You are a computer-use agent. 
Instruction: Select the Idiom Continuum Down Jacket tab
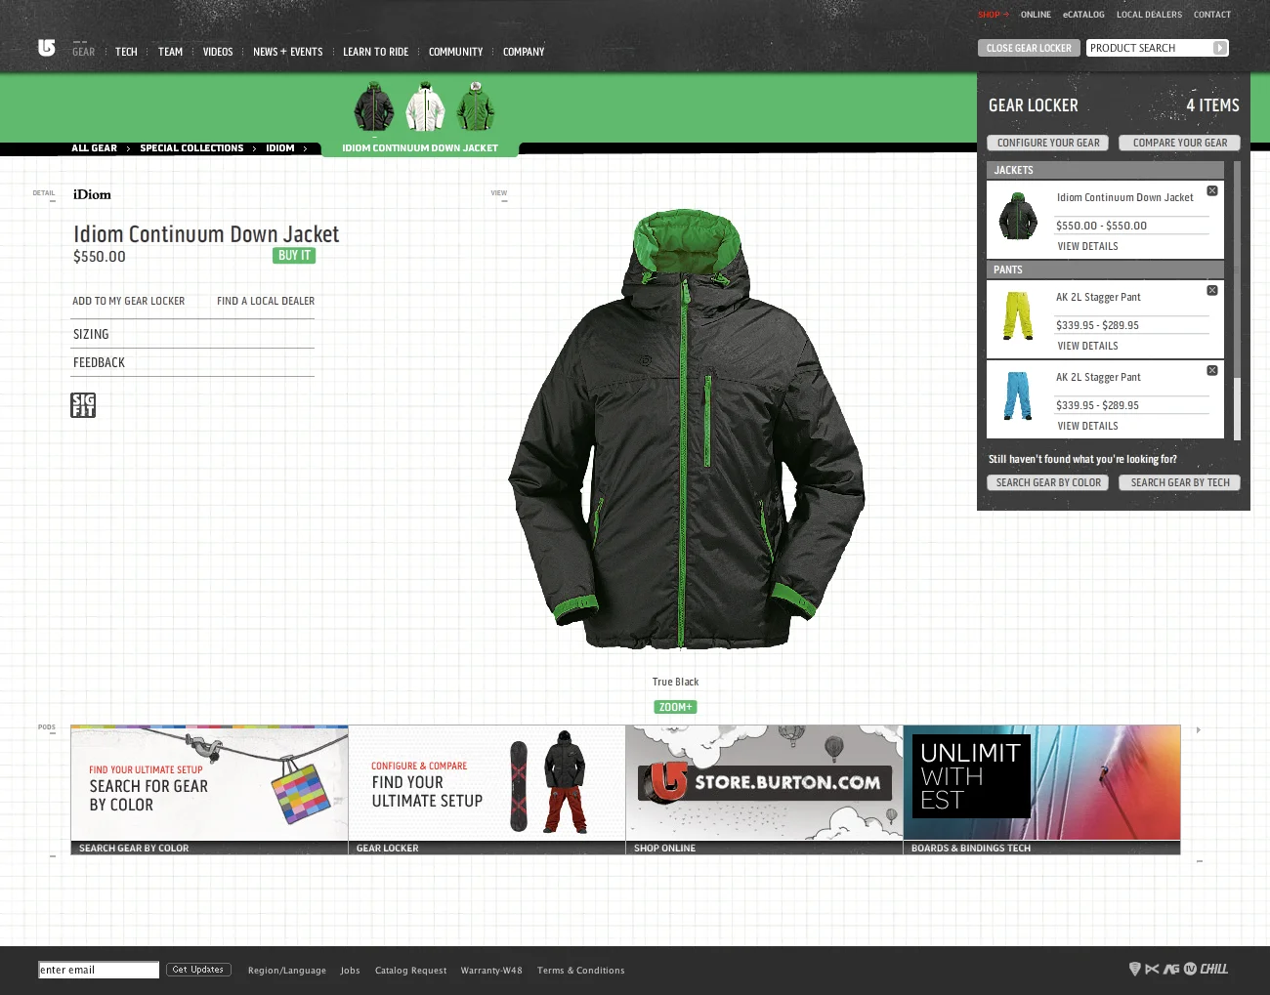[420, 148]
